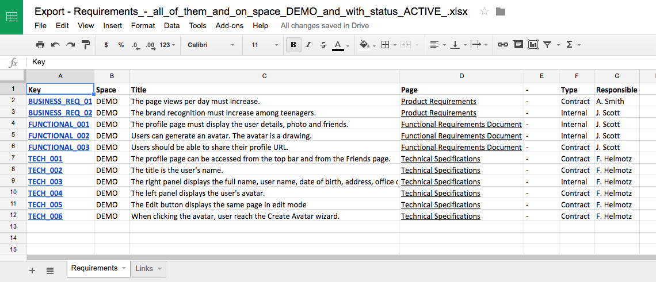Click the Insert chart icon

point(533,45)
